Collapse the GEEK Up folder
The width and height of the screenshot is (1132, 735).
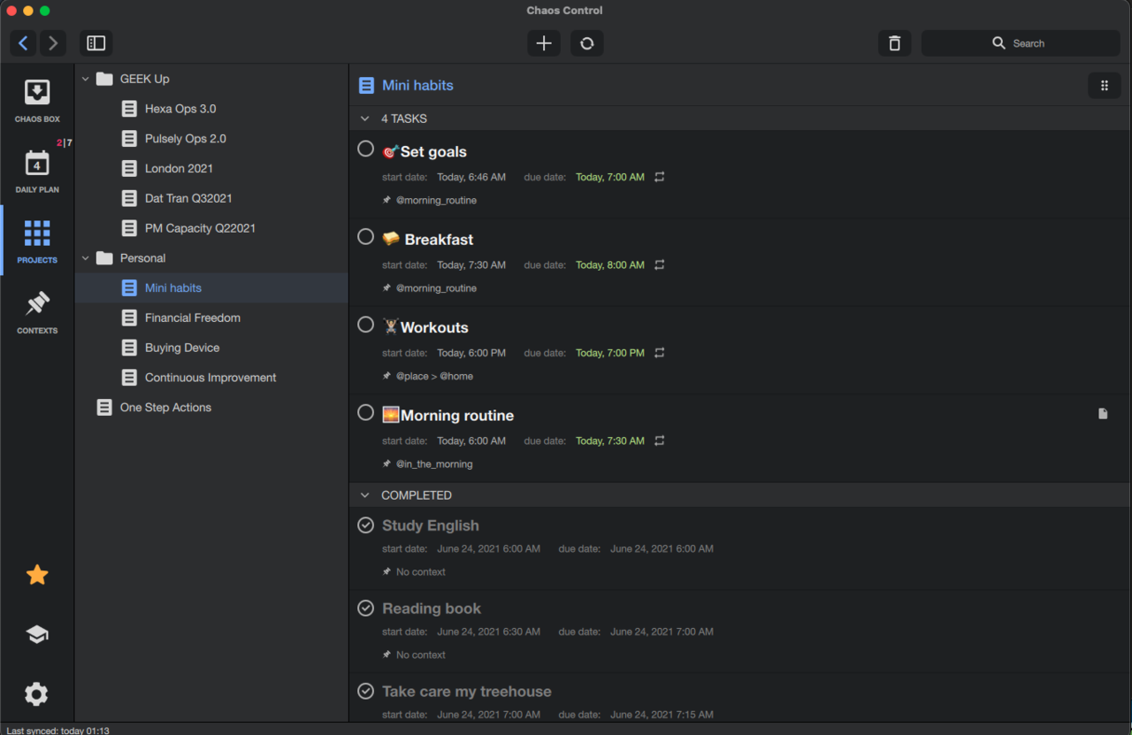[x=86, y=79]
